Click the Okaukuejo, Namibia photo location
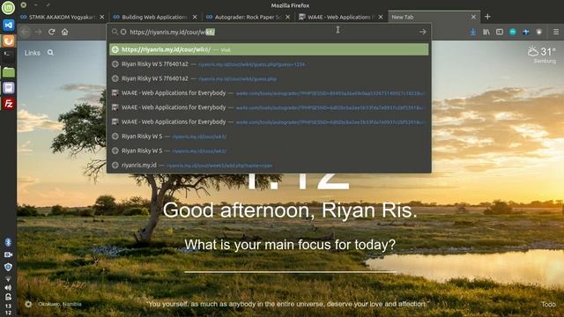Viewport: 564px width, 317px height. [x=60, y=304]
